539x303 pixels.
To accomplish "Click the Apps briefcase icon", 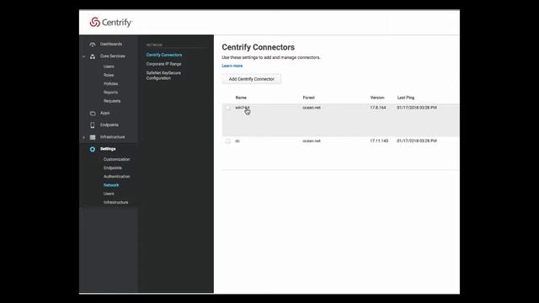I will (x=93, y=113).
